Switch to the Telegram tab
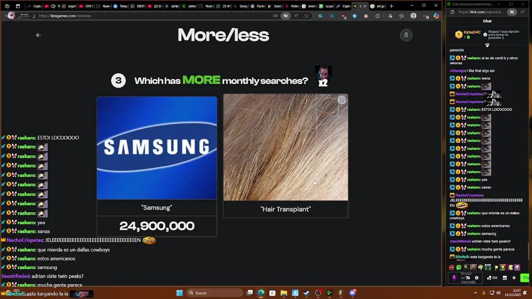This screenshot has width=532, height=299. (x=121, y=6)
